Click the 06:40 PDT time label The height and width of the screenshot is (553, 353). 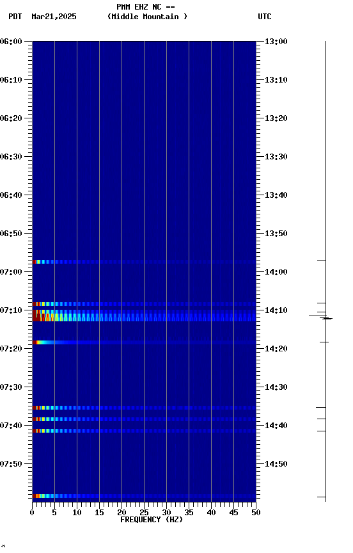[x=11, y=195]
